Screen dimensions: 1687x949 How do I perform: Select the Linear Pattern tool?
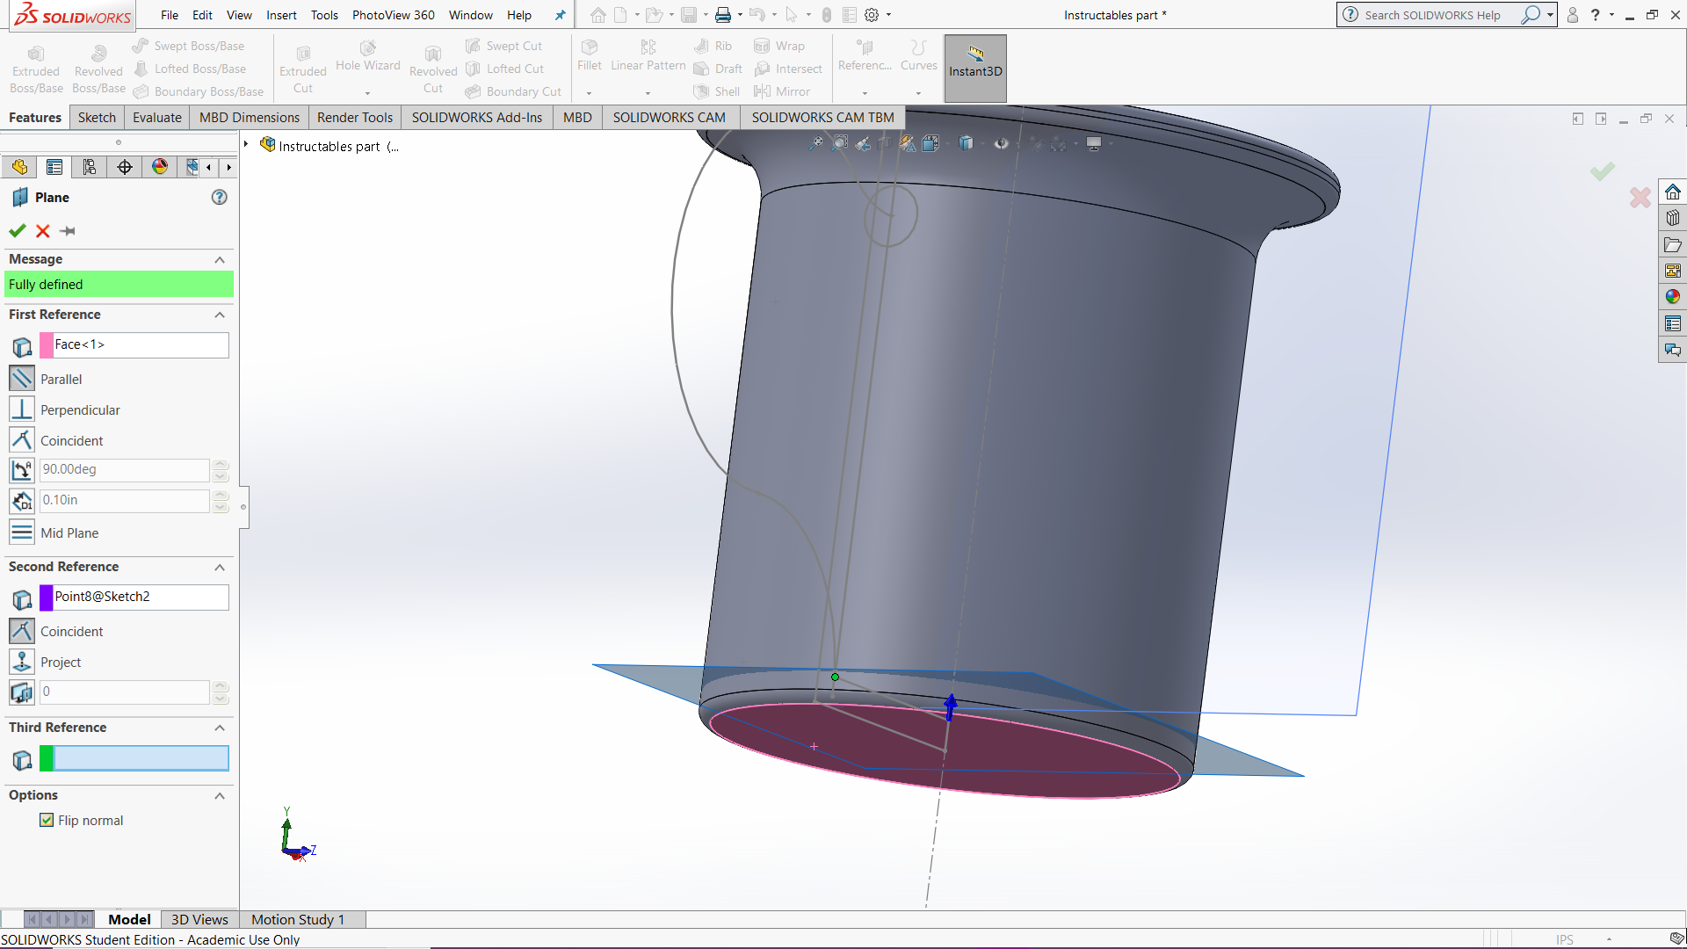(x=647, y=54)
